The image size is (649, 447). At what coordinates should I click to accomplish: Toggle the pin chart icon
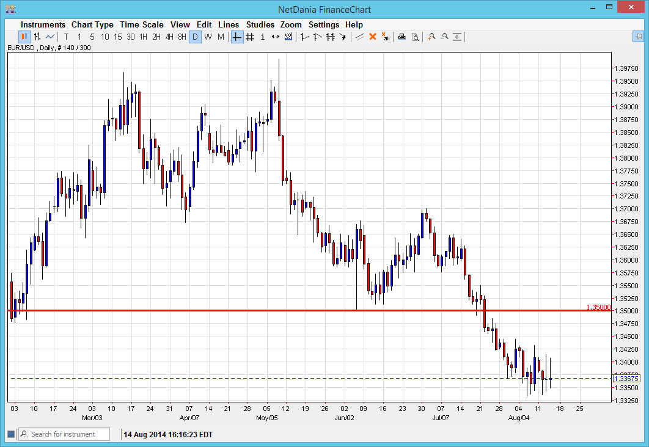638,37
